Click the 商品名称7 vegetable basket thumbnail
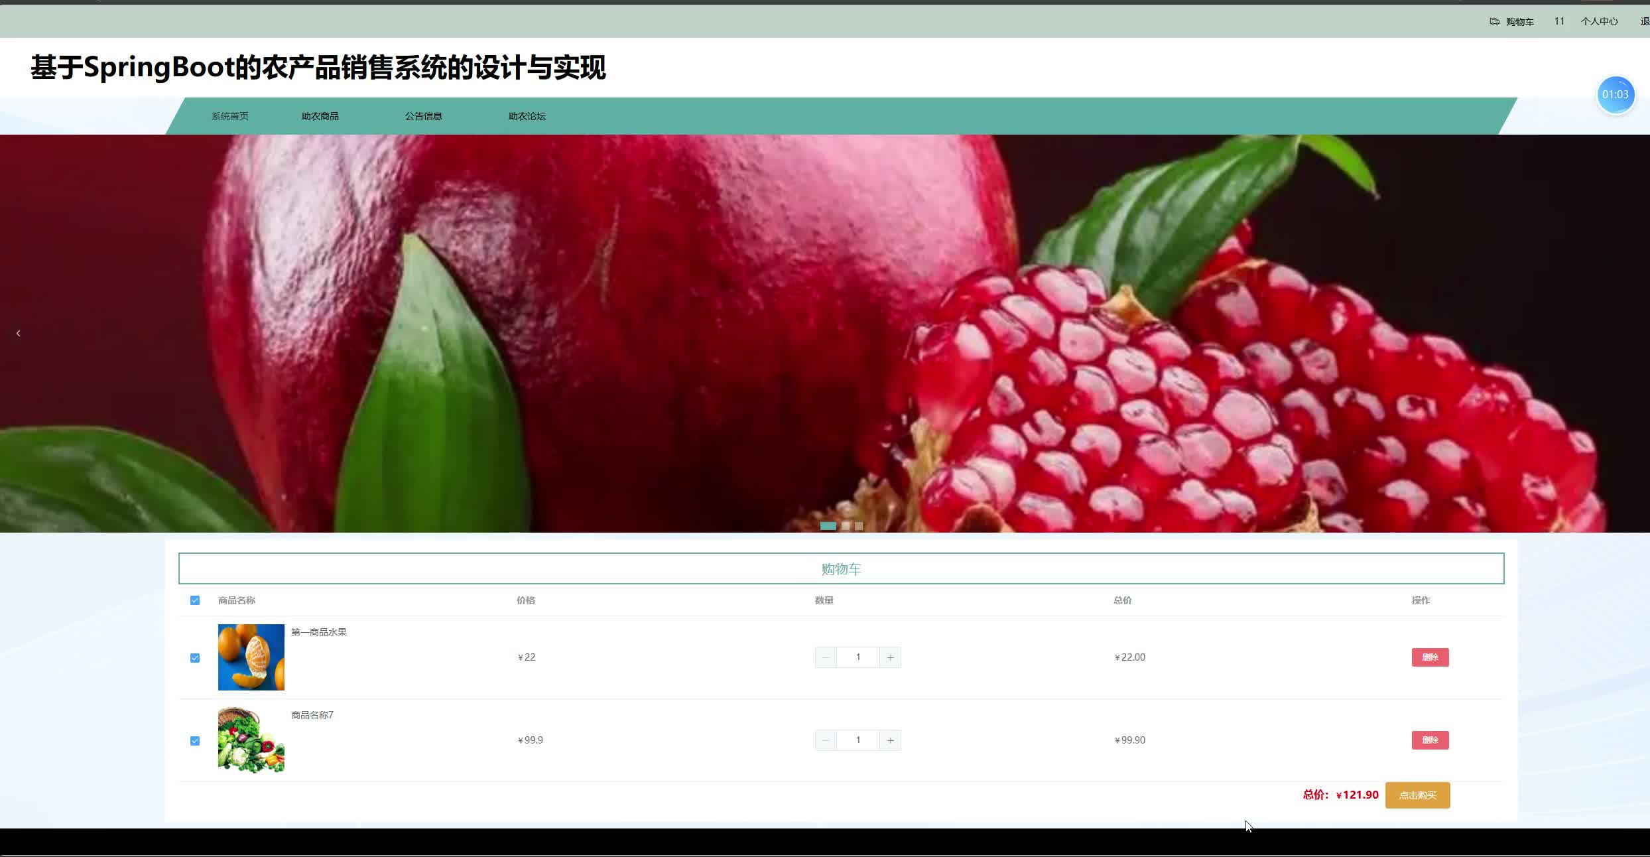1650x857 pixels. click(251, 740)
